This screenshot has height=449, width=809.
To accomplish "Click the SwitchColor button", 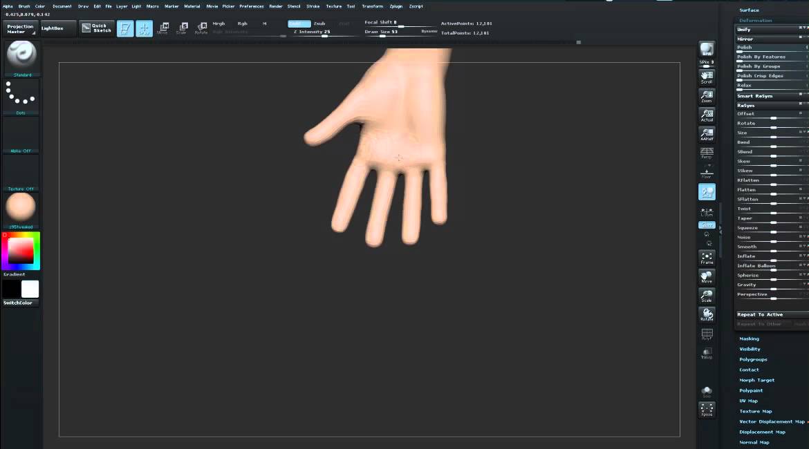I will click(x=21, y=303).
